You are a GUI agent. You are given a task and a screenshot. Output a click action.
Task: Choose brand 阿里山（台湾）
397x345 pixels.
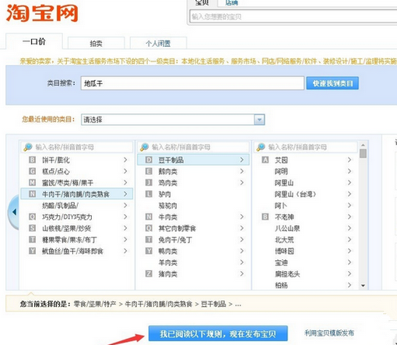tap(306, 194)
